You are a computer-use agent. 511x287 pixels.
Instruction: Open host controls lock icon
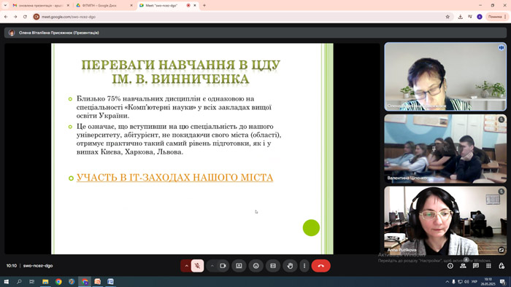coord(502,266)
